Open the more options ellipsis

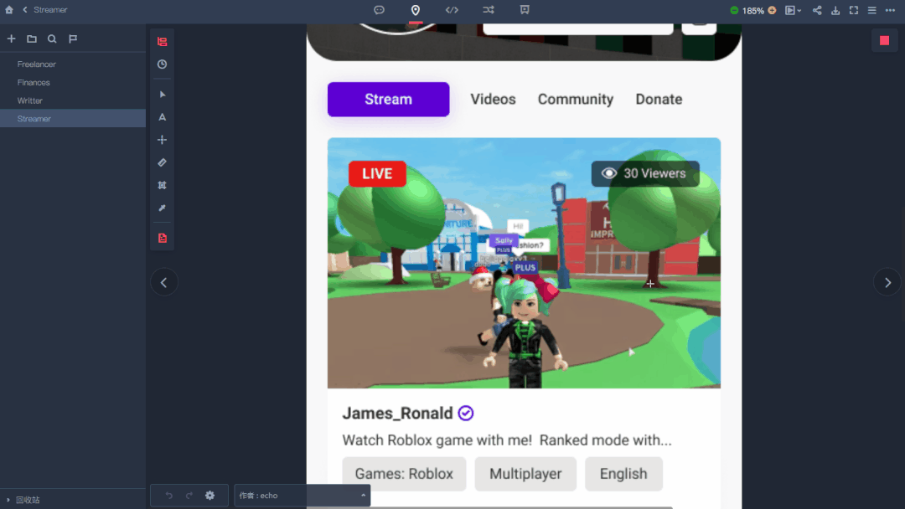pyautogui.click(x=890, y=10)
